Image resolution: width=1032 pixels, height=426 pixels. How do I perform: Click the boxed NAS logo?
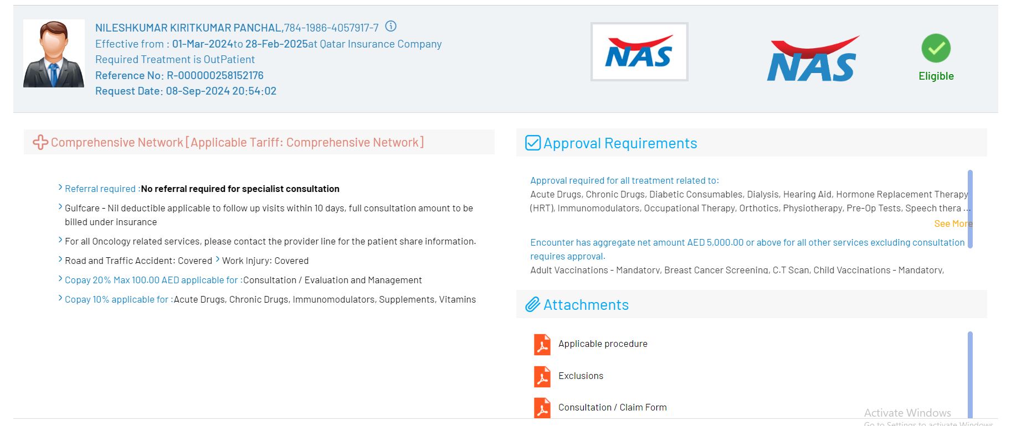pyautogui.click(x=639, y=52)
